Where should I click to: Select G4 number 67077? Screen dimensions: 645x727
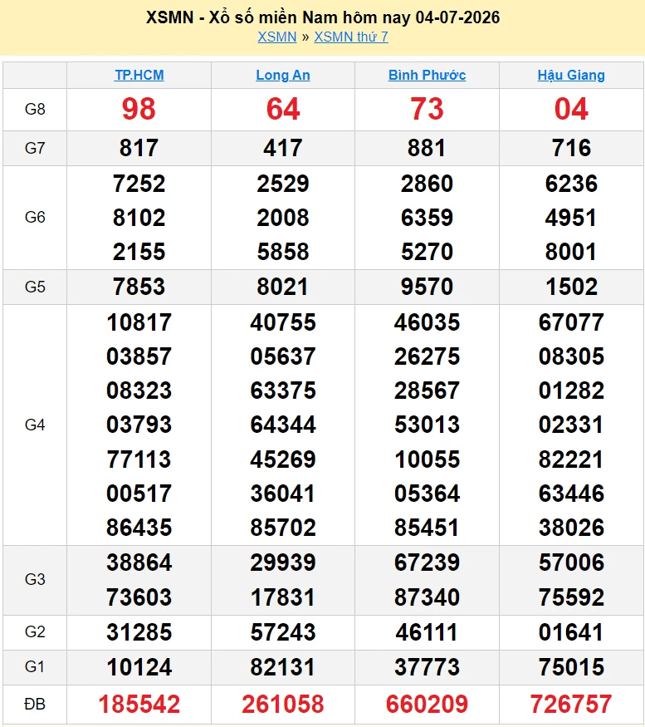(x=571, y=322)
